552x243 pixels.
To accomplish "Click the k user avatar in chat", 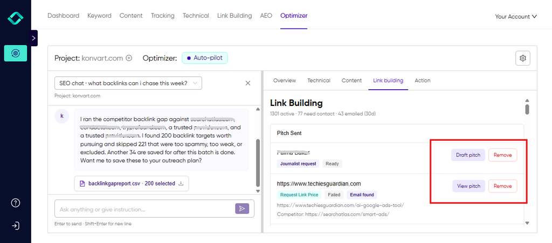I will click(63, 116).
